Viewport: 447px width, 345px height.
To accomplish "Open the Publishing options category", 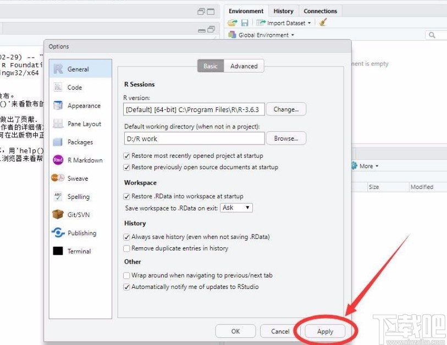I will [x=80, y=233].
